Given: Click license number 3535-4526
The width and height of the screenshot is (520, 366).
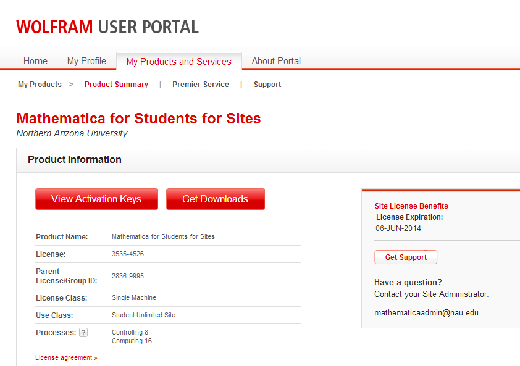Looking at the screenshot, I should pyautogui.click(x=128, y=254).
